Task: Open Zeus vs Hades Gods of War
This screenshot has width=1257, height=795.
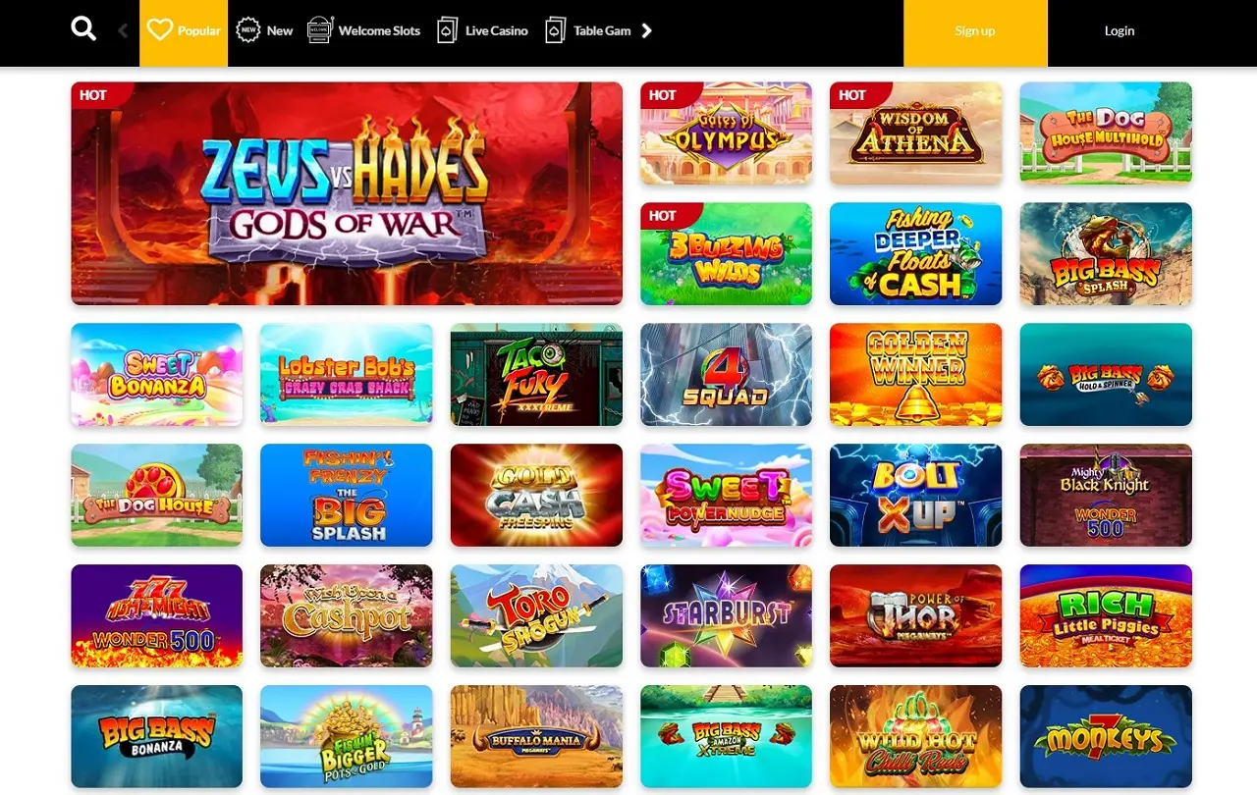Action: [x=347, y=193]
